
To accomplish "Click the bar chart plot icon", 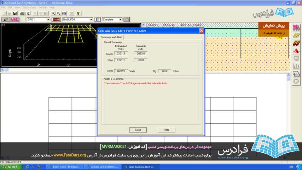I will tap(296, 66).
